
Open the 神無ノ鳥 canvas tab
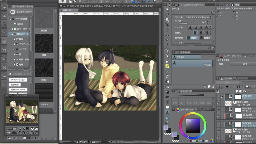(x=67, y=10)
